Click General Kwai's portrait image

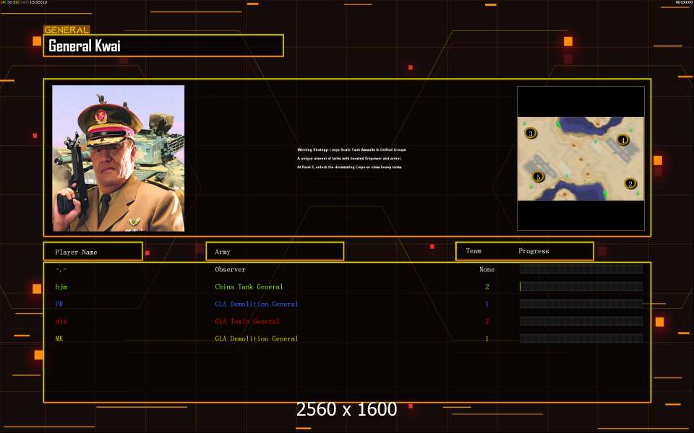pyautogui.click(x=119, y=158)
